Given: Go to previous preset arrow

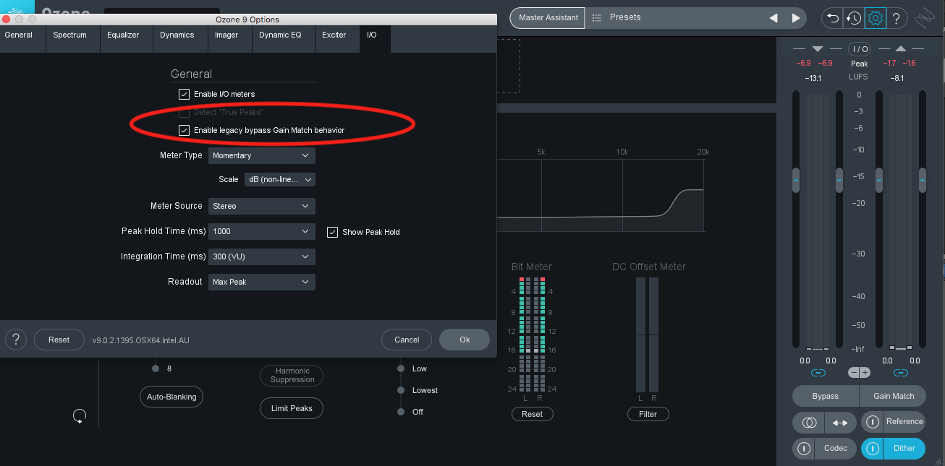Looking at the screenshot, I should coord(774,18).
